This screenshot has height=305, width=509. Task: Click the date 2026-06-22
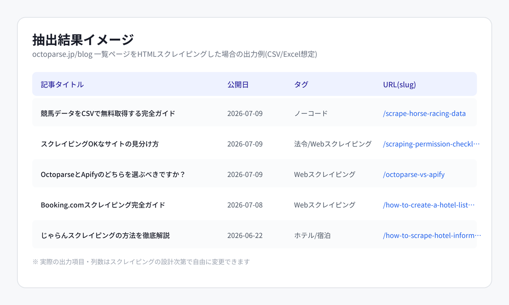(x=245, y=236)
